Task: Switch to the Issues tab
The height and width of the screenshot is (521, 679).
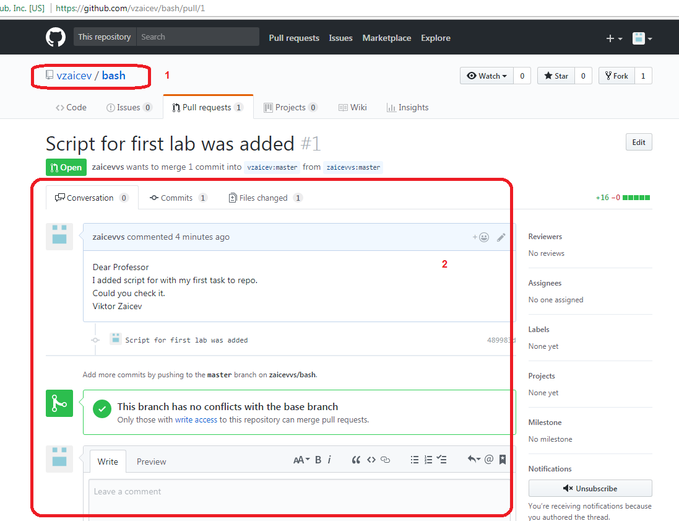Action: pyautogui.click(x=129, y=108)
